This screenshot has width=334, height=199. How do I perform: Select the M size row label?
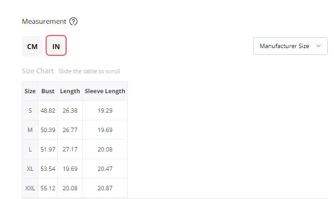click(30, 130)
